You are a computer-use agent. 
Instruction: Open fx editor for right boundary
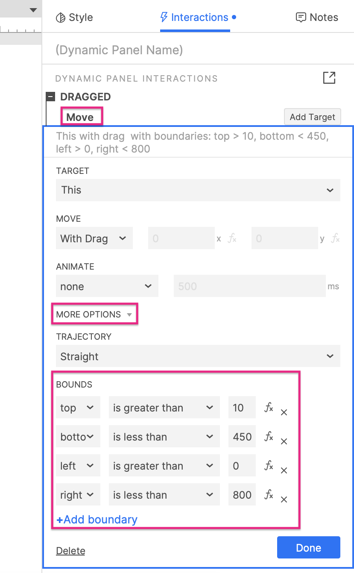(x=269, y=495)
